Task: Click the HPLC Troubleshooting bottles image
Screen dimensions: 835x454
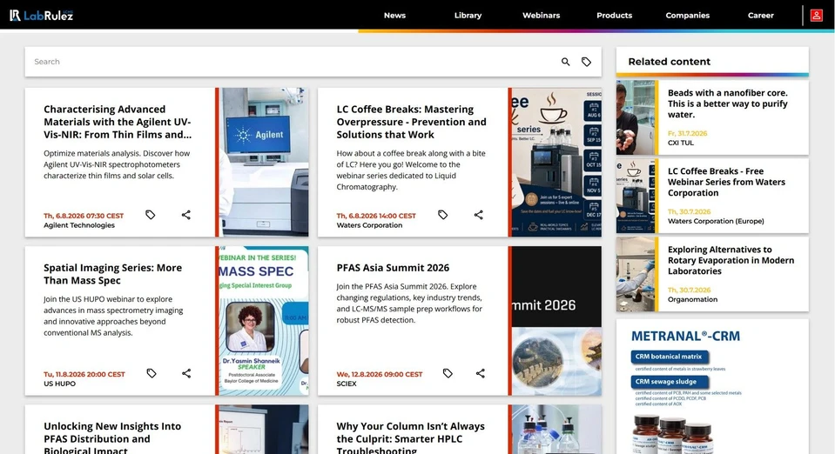Action: pos(556,430)
